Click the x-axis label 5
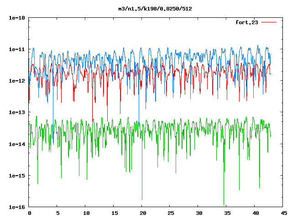Screen dimensions: 292x219 tap(58, 213)
